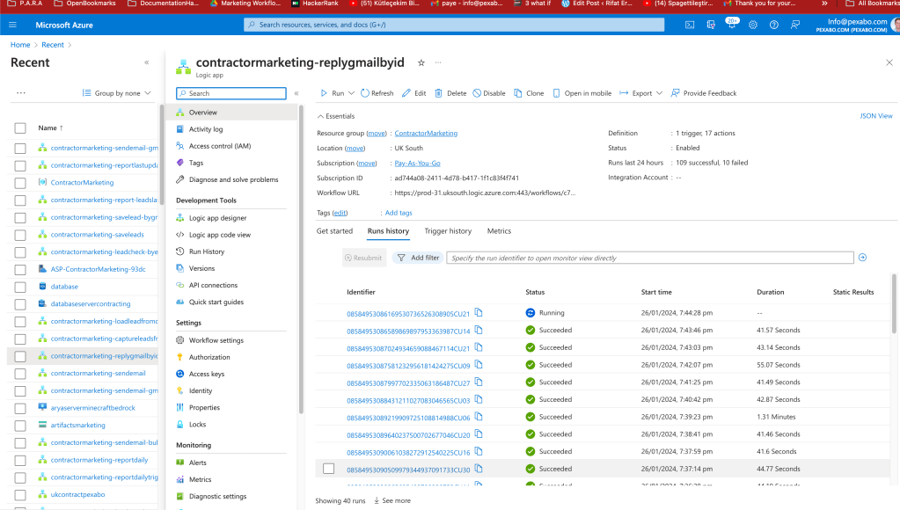Open portal settings gear
Screen dimensions: 900x510
753,25
